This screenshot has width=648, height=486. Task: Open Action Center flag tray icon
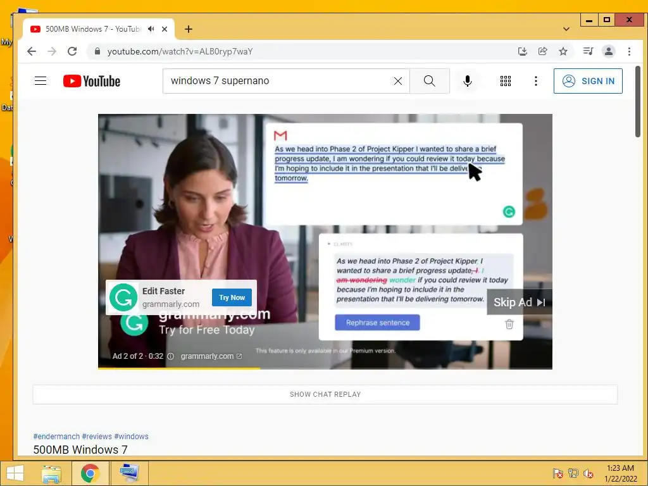558,473
